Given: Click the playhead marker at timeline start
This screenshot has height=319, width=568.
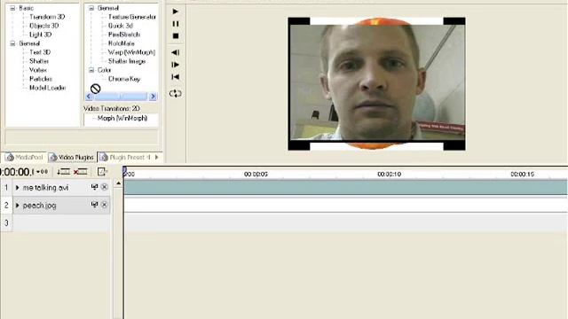Looking at the screenshot, I should [x=124, y=171].
